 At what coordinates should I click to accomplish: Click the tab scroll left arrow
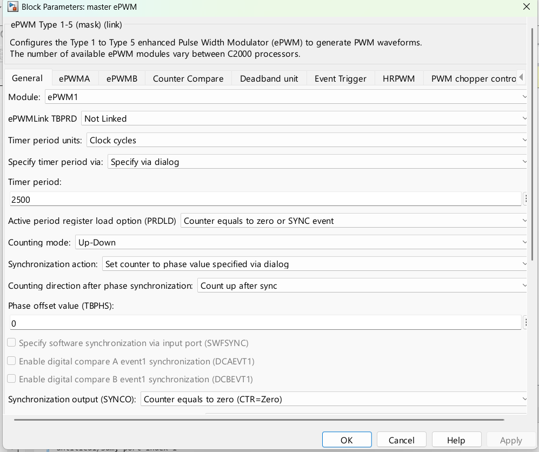coord(521,77)
